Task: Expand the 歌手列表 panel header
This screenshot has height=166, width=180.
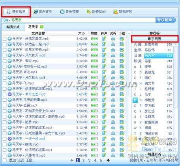Action: tap(154, 39)
